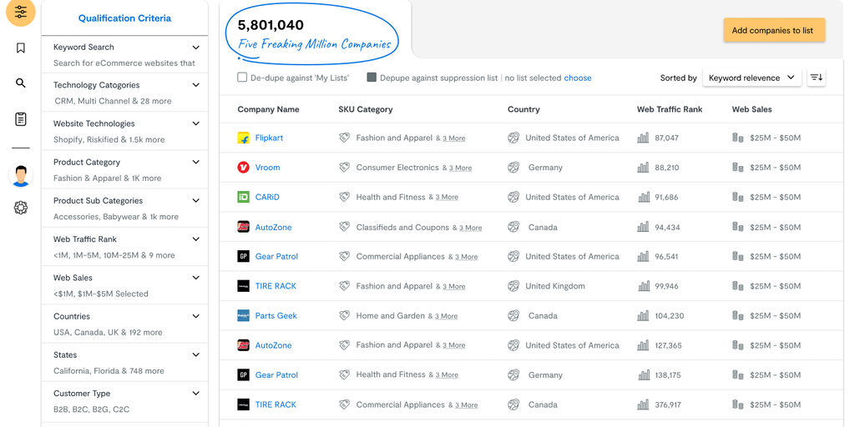Click the traffic bars icon beside 104,230

(x=643, y=315)
